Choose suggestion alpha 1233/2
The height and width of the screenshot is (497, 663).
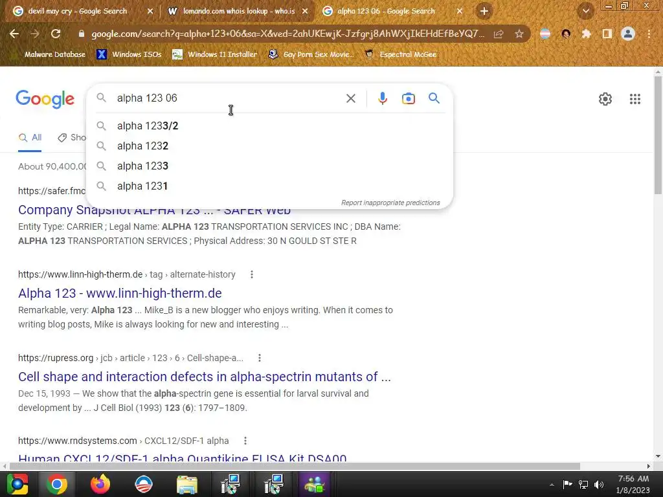click(269, 126)
